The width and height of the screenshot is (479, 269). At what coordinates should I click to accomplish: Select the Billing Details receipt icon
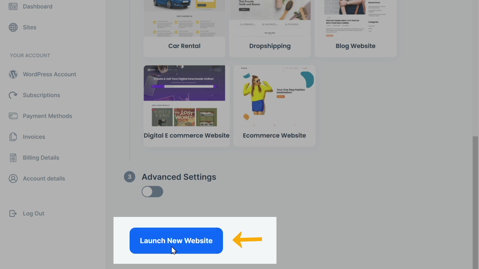point(13,158)
